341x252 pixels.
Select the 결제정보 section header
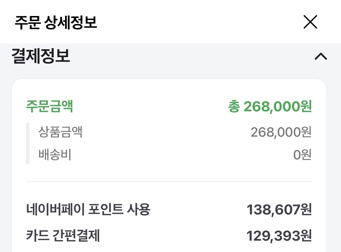pyautogui.click(x=41, y=56)
